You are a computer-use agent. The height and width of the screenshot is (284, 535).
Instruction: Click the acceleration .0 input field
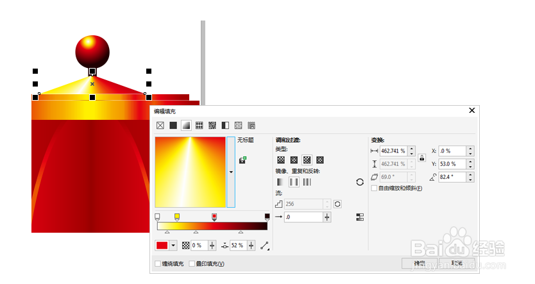(303, 217)
